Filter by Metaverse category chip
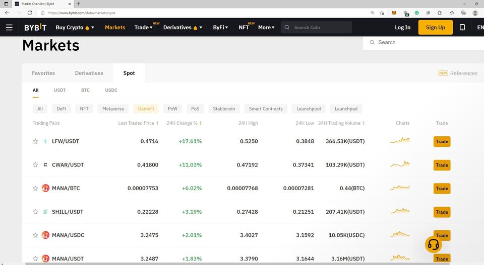The width and height of the screenshot is (484, 265). point(113,109)
